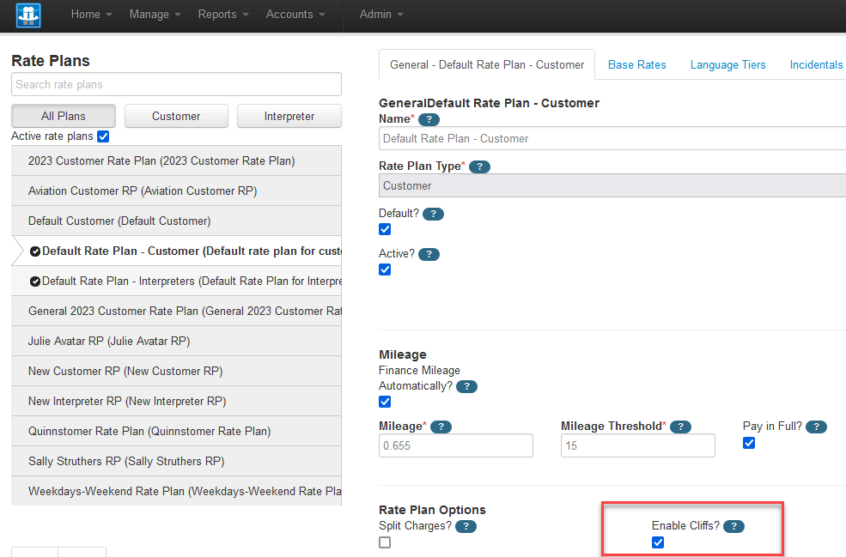846x557 pixels.
Task: Open the Reports dropdown menu
Action: click(x=222, y=15)
